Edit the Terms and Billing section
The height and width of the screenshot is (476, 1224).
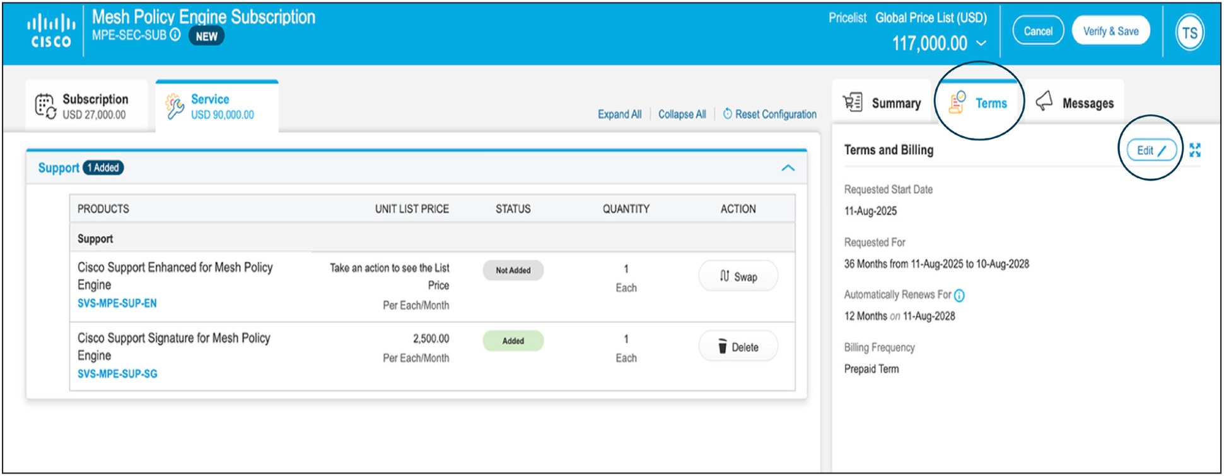pos(1151,150)
